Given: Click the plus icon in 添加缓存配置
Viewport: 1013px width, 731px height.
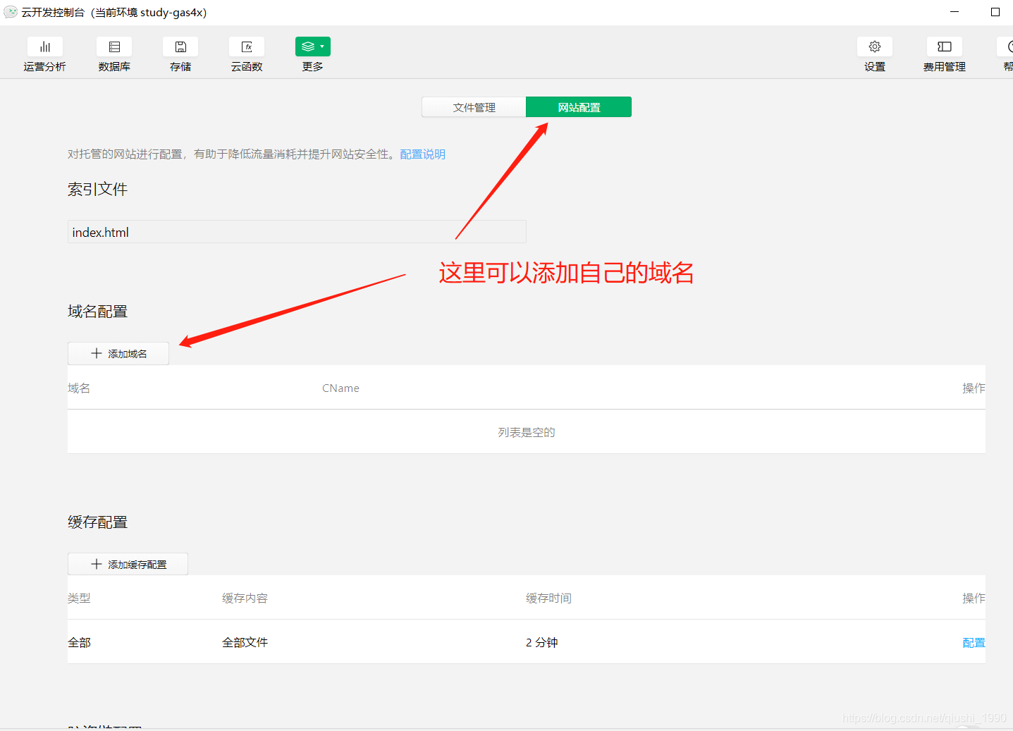Looking at the screenshot, I should pyautogui.click(x=97, y=564).
